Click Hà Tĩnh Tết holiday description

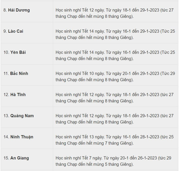(115, 98)
